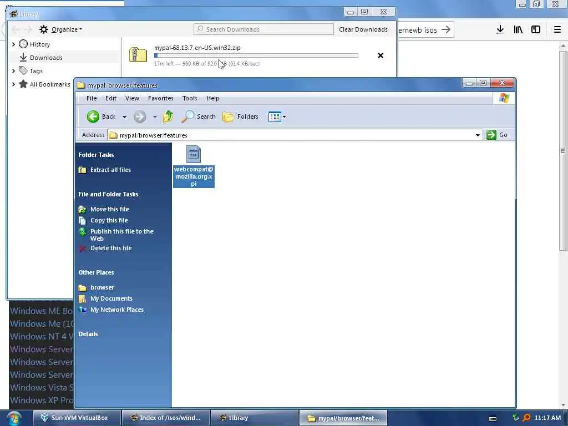Click the Forward arrow button in Explorer
The width and height of the screenshot is (568, 426).
[x=139, y=116]
